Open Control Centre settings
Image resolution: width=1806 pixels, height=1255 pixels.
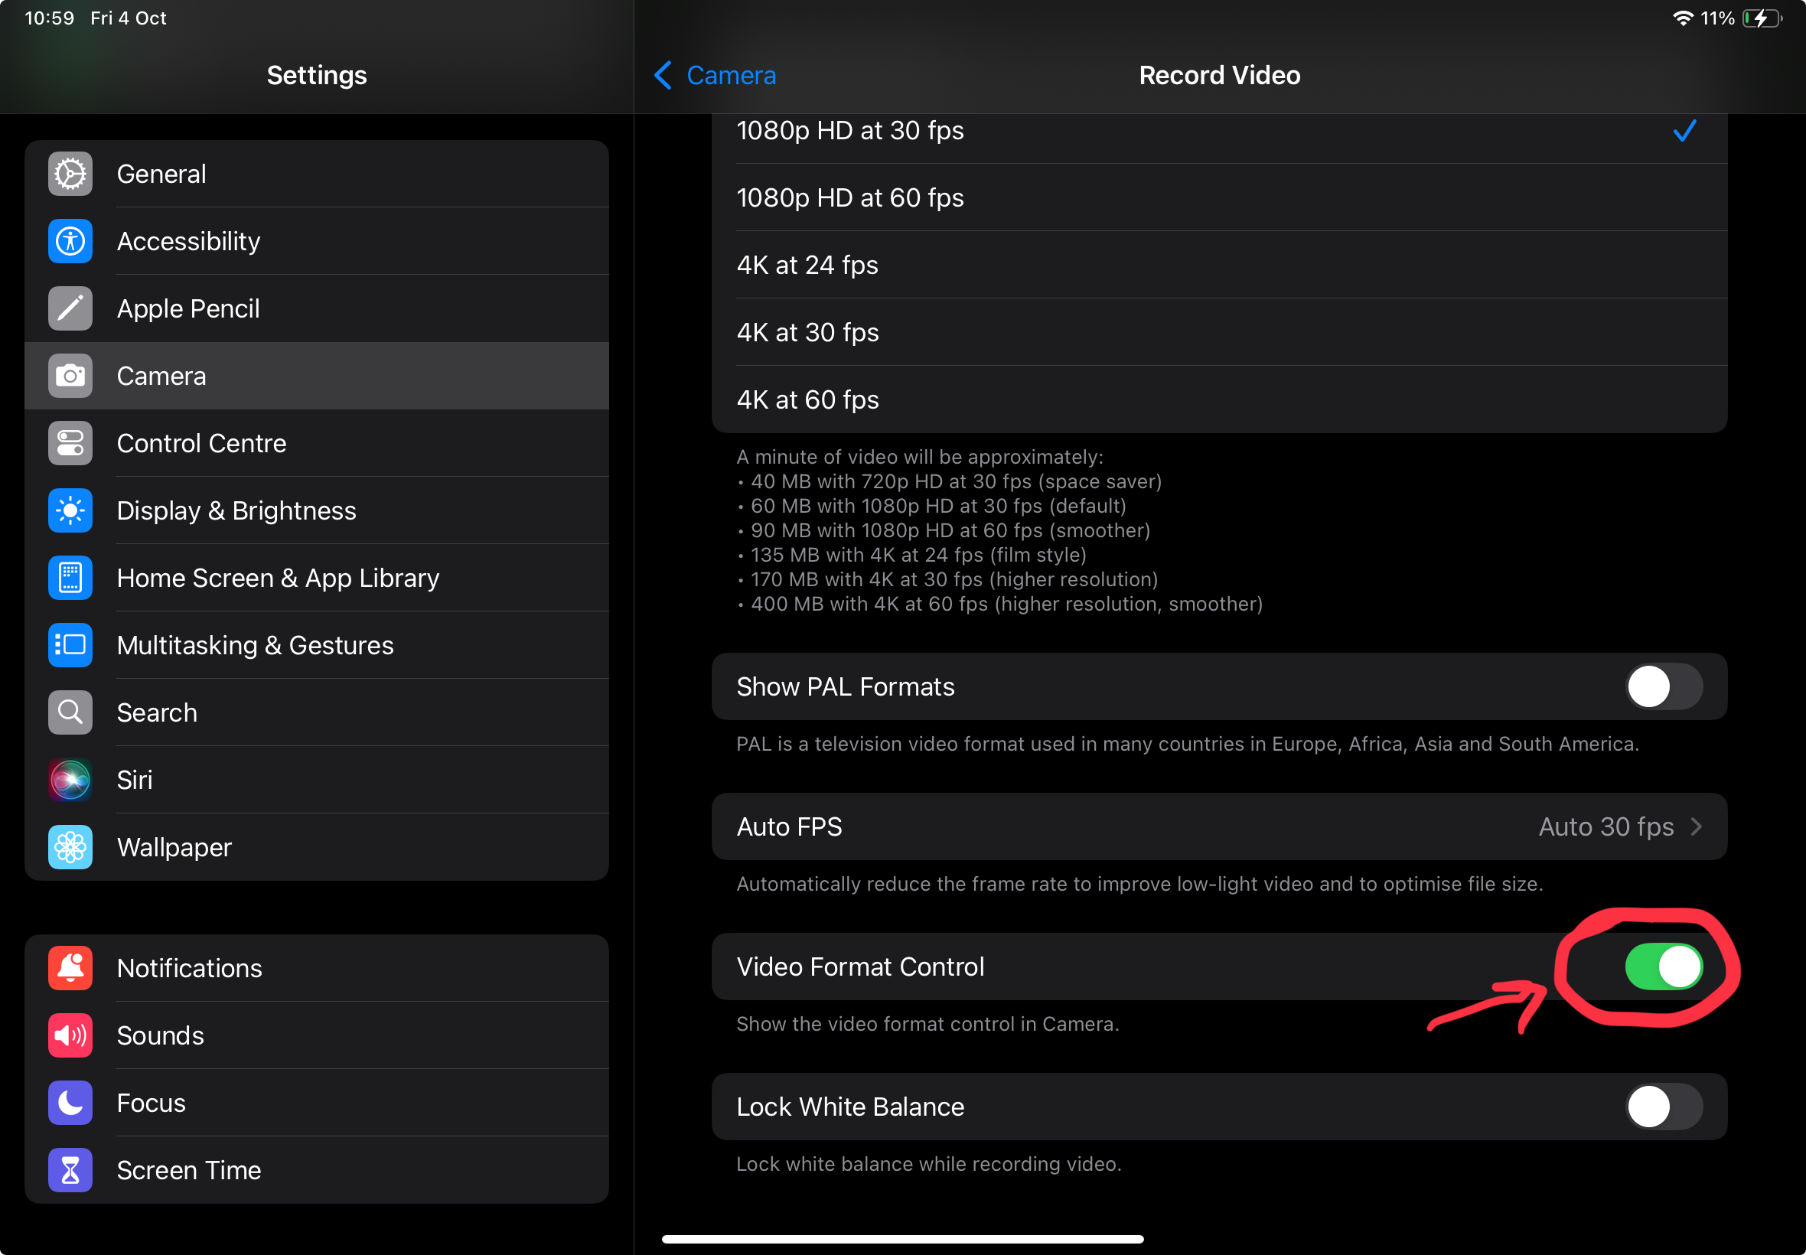click(317, 443)
